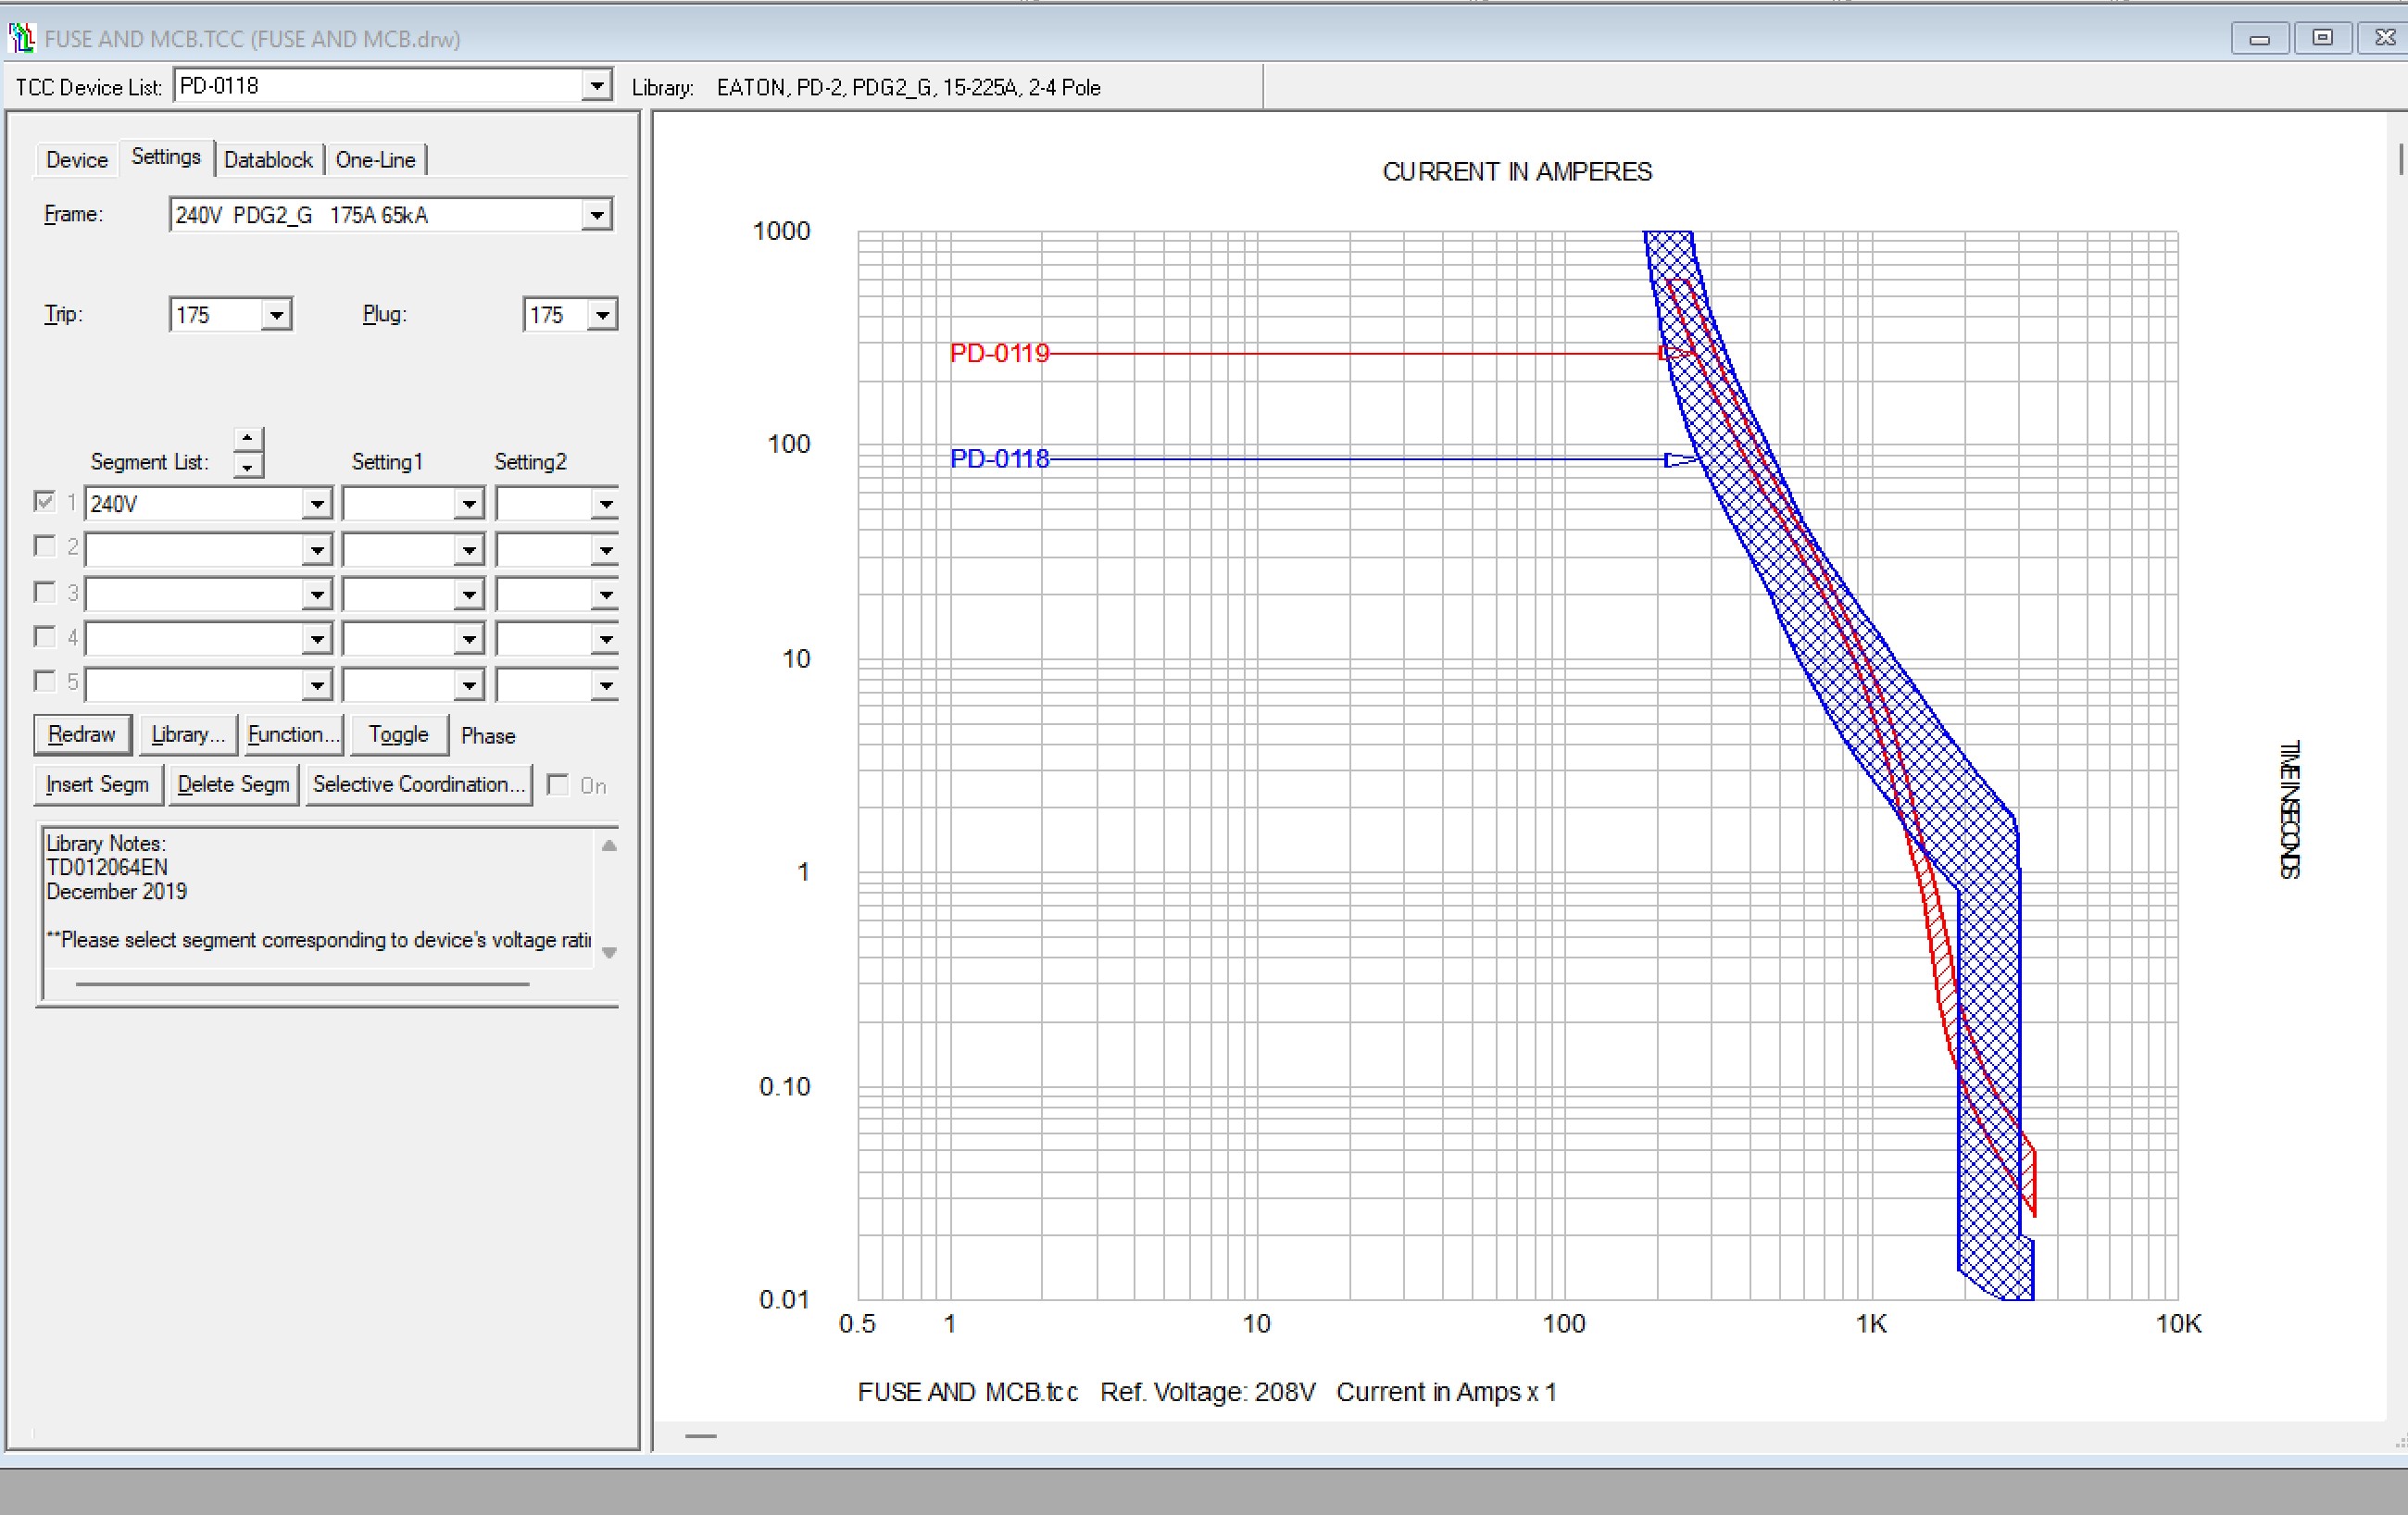Screen dimensions: 2408x1515
Task: Click the Selective Coordination button
Action: click(x=418, y=785)
